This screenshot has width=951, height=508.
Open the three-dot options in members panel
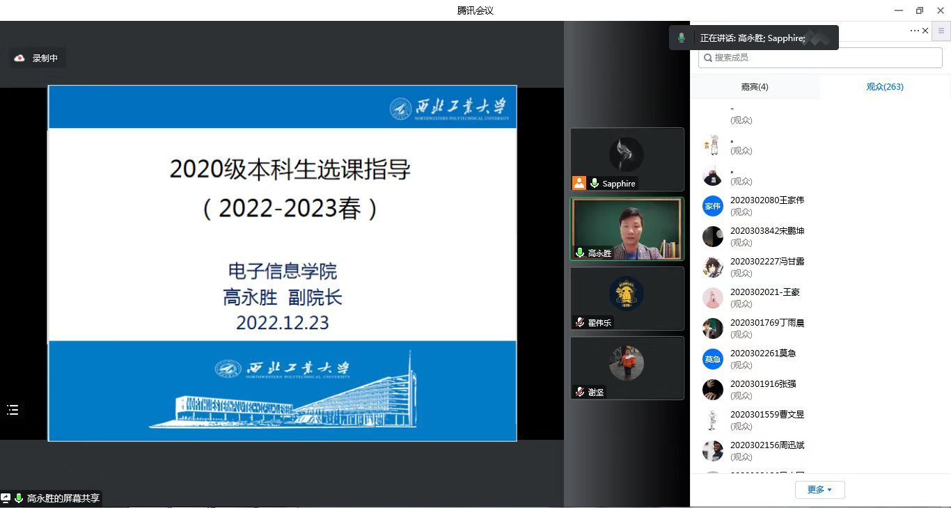tap(914, 31)
